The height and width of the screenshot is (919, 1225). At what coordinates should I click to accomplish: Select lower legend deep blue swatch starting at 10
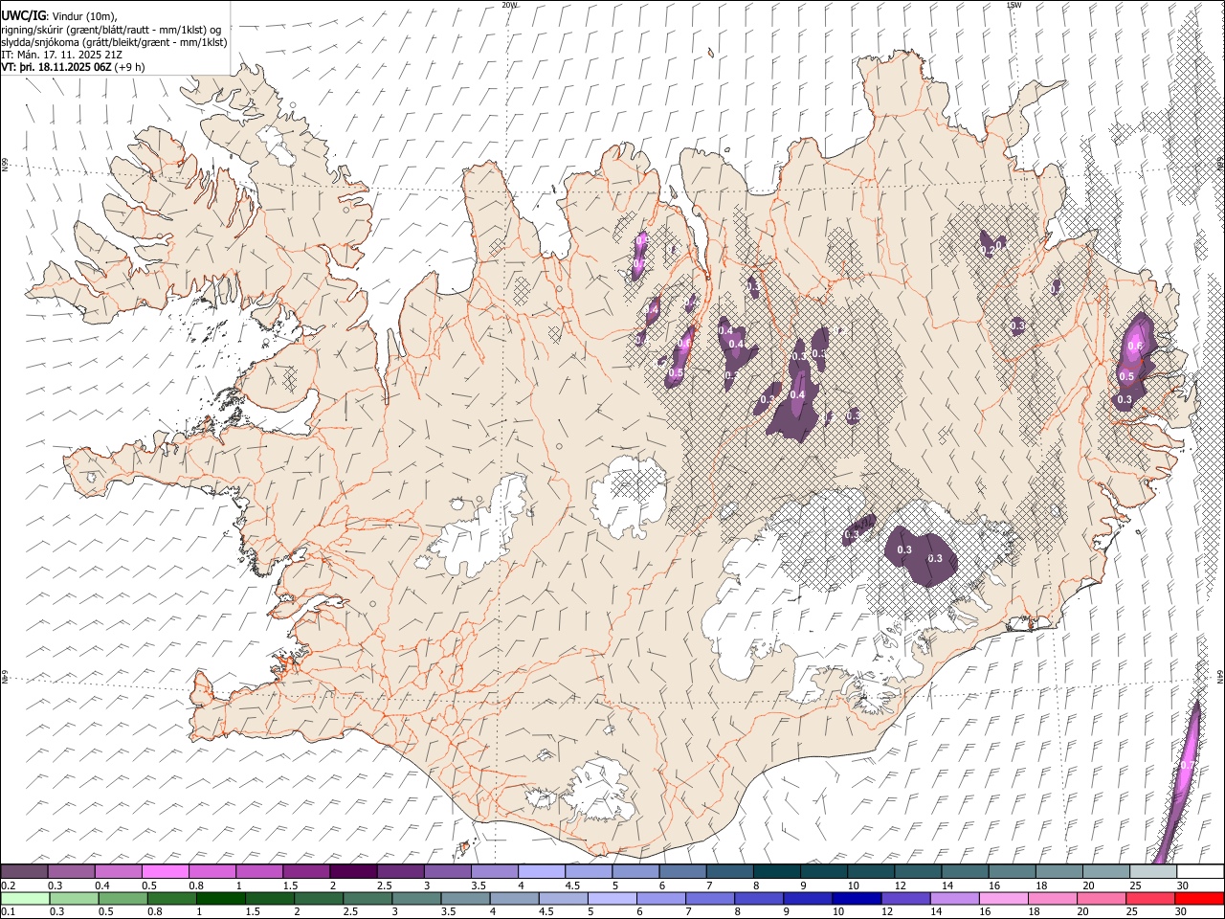(856, 899)
